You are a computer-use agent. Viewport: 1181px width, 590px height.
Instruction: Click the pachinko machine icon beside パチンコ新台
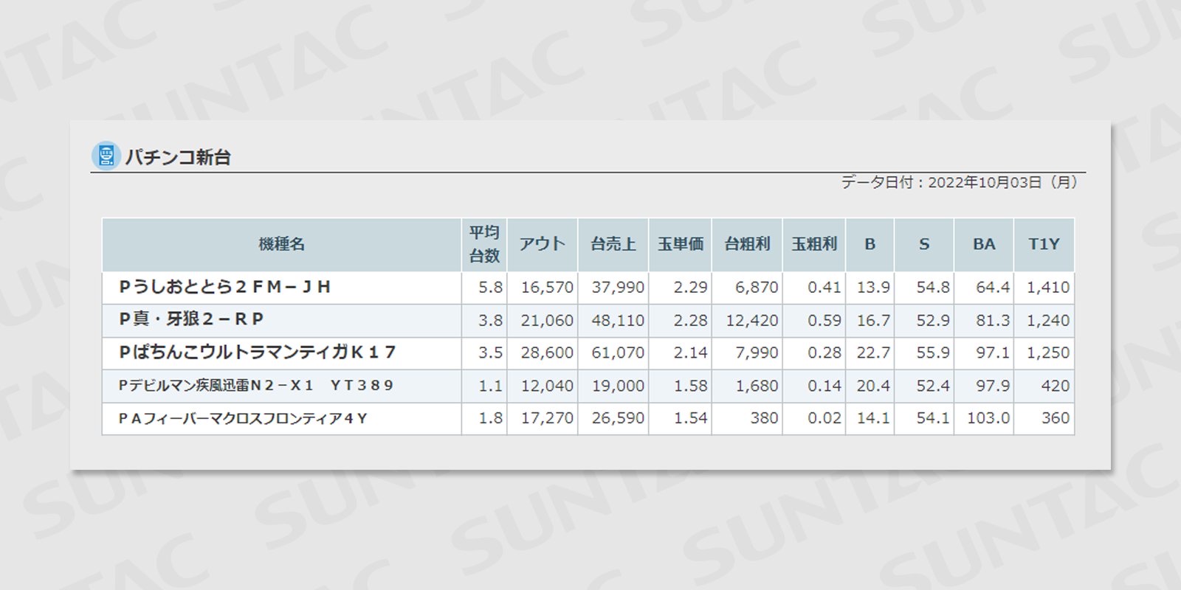(x=106, y=156)
